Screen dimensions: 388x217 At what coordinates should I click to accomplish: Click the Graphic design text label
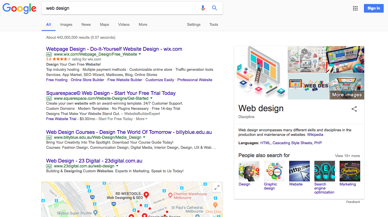[x=271, y=186]
